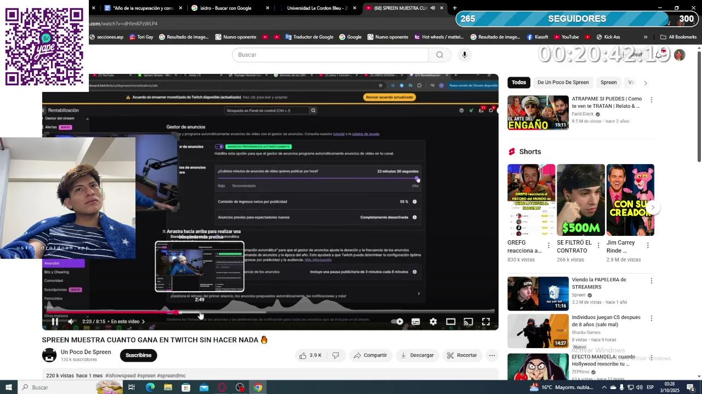Open the Kick Ass bookmark

[x=607, y=37]
